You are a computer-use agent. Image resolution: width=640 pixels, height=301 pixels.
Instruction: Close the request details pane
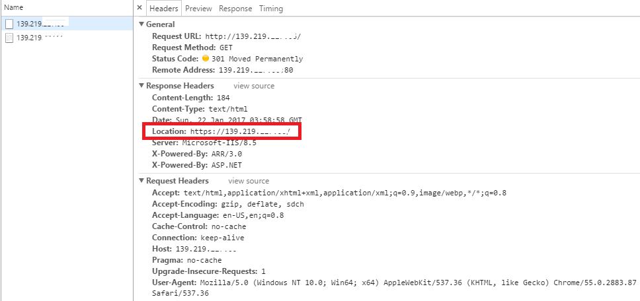click(x=140, y=9)
